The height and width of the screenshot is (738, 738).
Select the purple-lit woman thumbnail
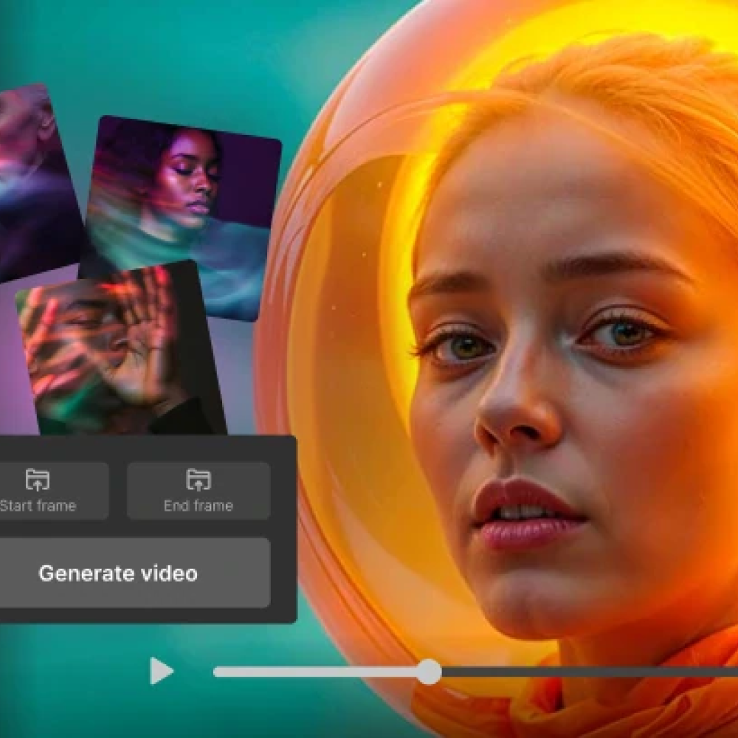pos(180,218)
